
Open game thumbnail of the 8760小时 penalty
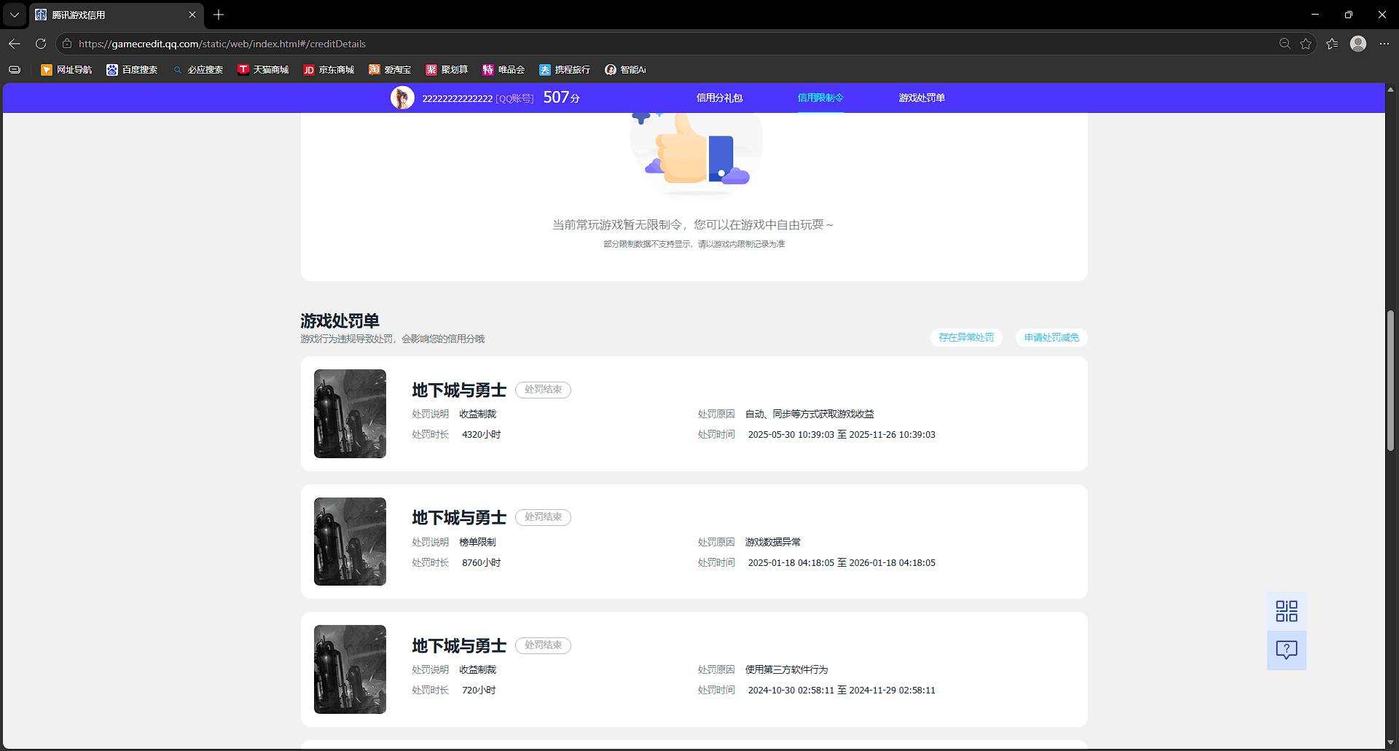click(350, 541)
